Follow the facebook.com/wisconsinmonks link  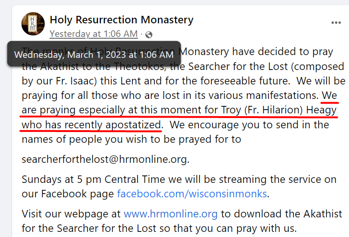pos(192,194)
